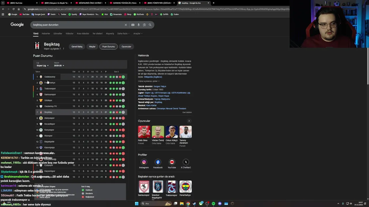Go back using the browser back arrow
Screen dimensions: 369x207
pyautogui.click(x=3, y=9)
